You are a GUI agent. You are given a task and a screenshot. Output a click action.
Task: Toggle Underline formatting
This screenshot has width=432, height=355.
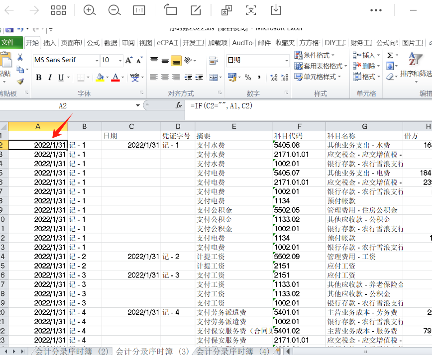tap(61, 78)
